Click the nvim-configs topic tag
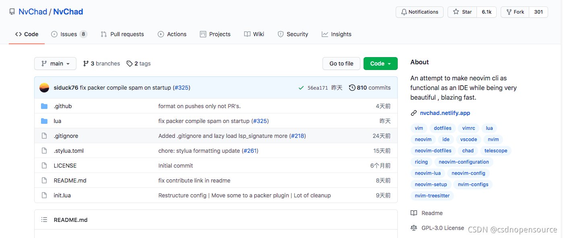Screen dimensions: 563x238 [473, 185]
